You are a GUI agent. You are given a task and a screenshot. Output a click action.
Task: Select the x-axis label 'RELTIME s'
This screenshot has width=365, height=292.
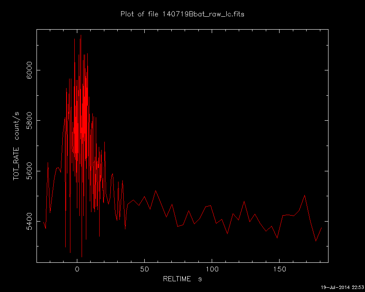pyautogui.click(x=182, y=279)
